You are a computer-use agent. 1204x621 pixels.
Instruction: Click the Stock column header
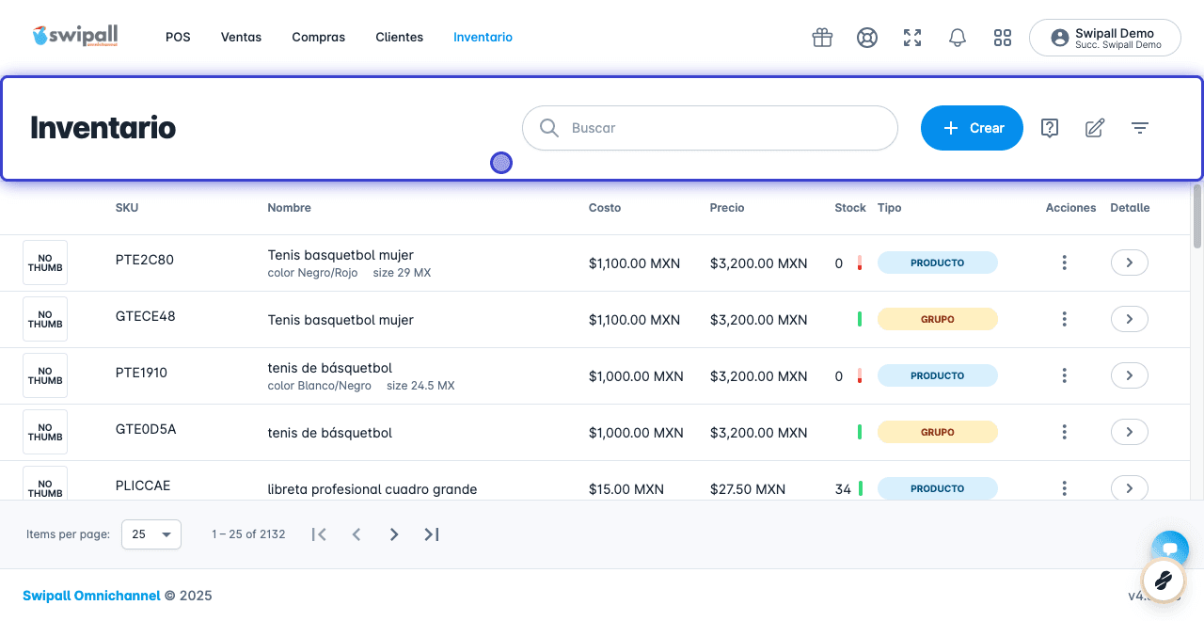coord(850,208)
